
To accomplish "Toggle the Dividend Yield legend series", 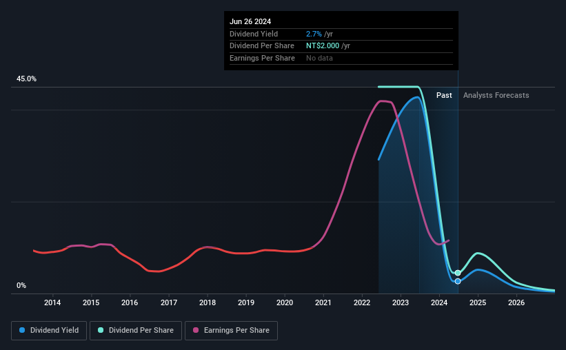I will (x=49, y=331).
